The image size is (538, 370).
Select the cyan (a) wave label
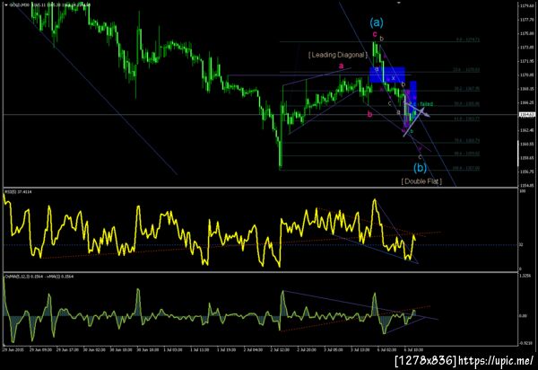pyautogui.click(x=377, y=22)
